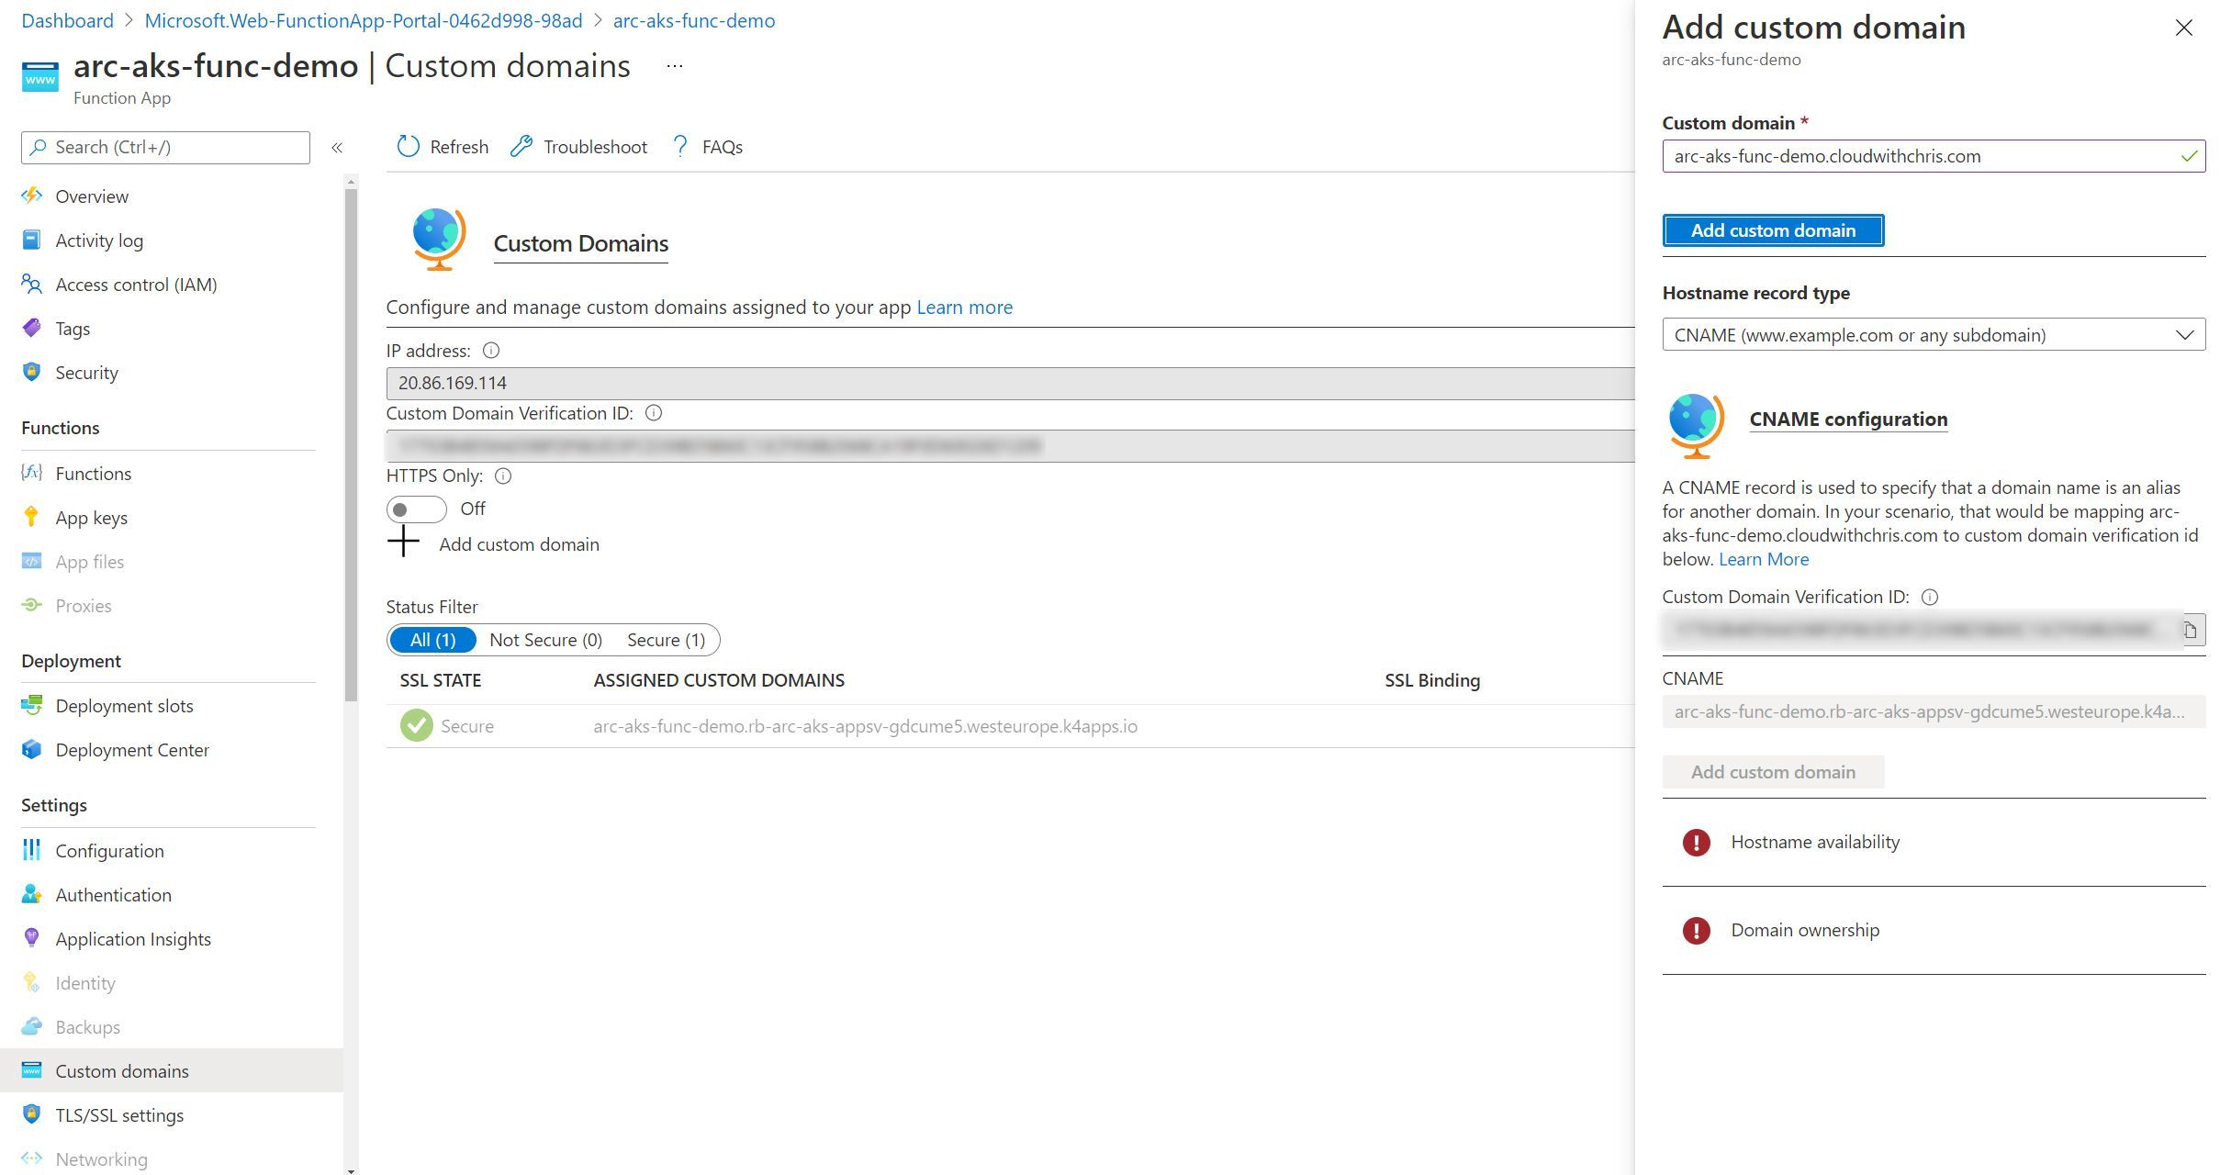Click the Troubleshoot wrench icon
Screen dimensions: 2220x1175
[x=521, y=147]
